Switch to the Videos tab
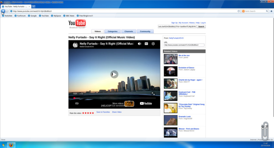Screen dimensions: 274x148 pos(98,31)
